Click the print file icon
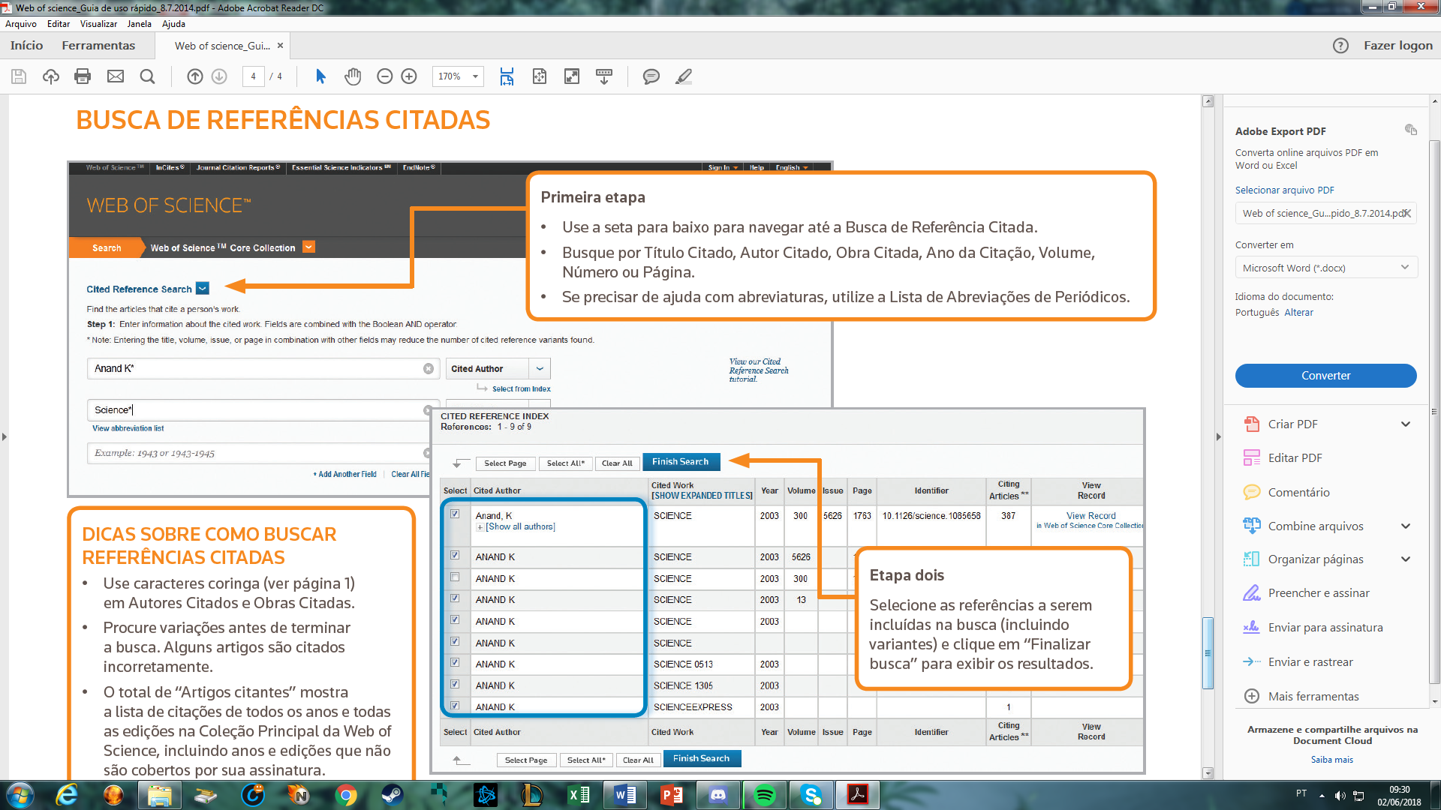Viewport: 1441px width, 810px height. (83, 76)
